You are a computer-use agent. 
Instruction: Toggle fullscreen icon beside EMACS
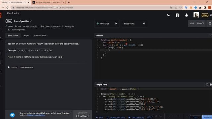pos(210,23)
